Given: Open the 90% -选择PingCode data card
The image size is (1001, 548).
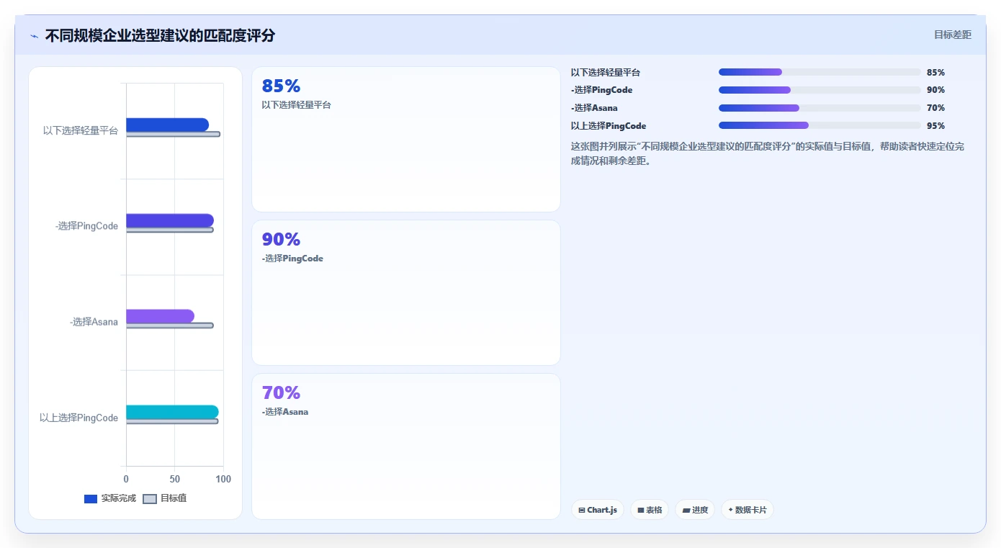Looking at the screenshot, I should [406, 293].
